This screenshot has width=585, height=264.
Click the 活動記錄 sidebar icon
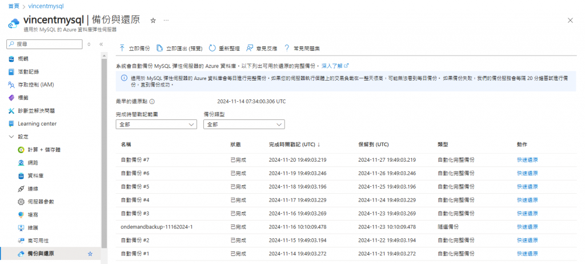click(x=11, y=71)
